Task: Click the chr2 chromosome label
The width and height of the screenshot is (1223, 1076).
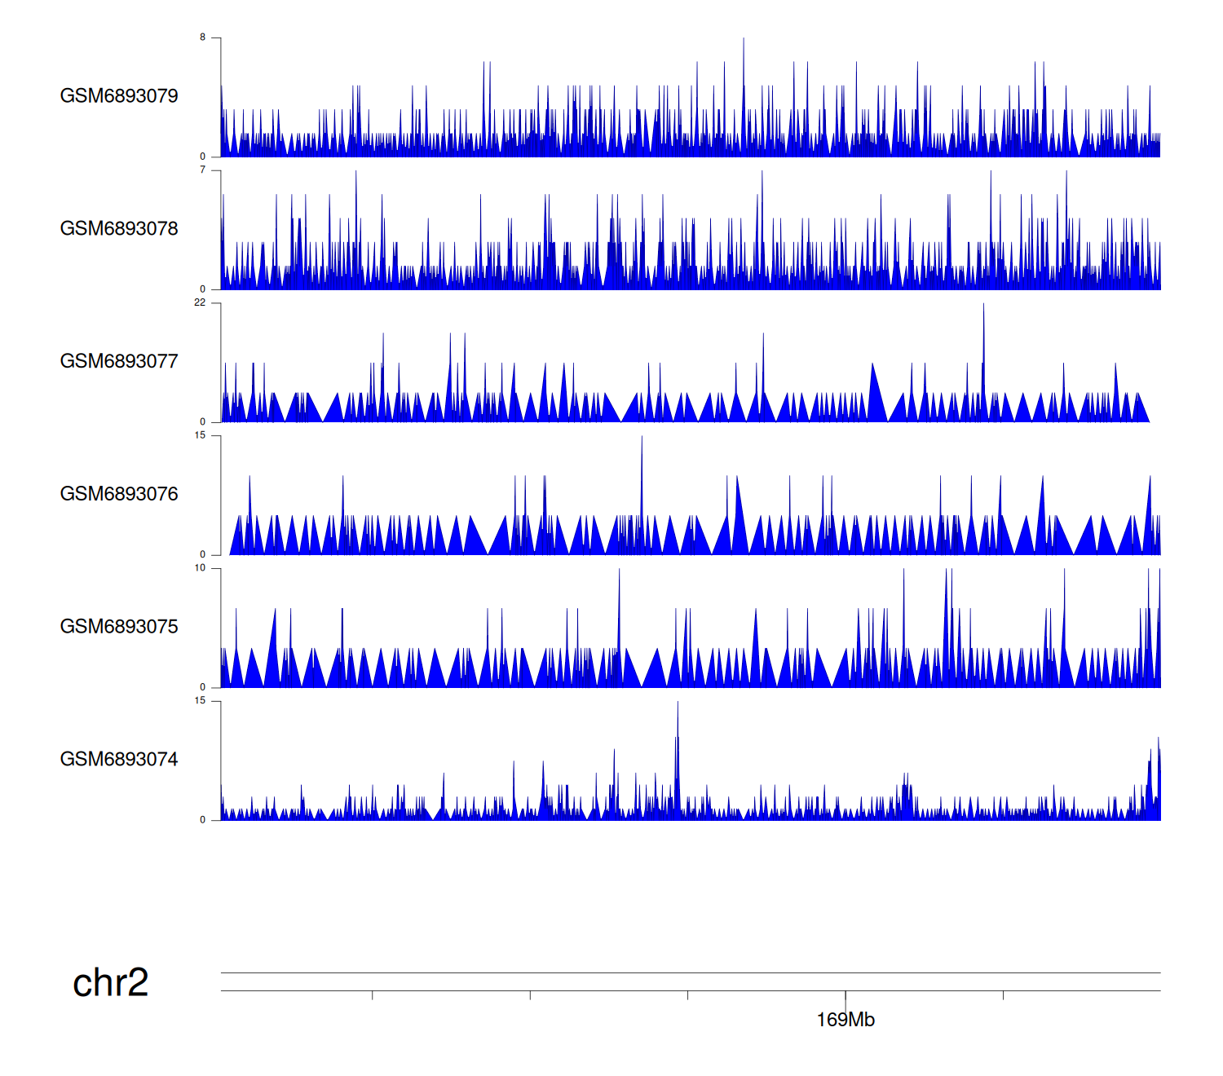Action: pos(111,983)
